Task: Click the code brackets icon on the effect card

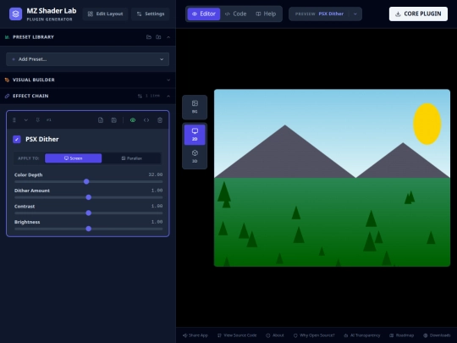Action: pyautogui.click(x=146, y=120)
